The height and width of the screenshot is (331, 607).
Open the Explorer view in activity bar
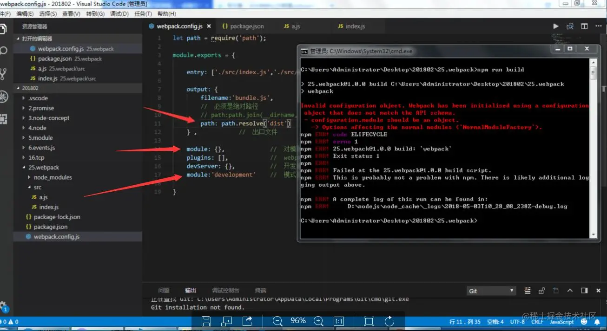tap(3, 28)
